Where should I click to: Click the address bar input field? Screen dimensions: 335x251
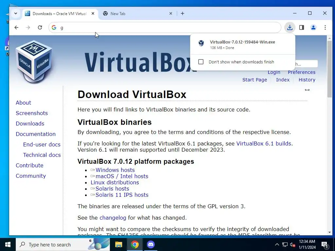(x=165, y=27)
